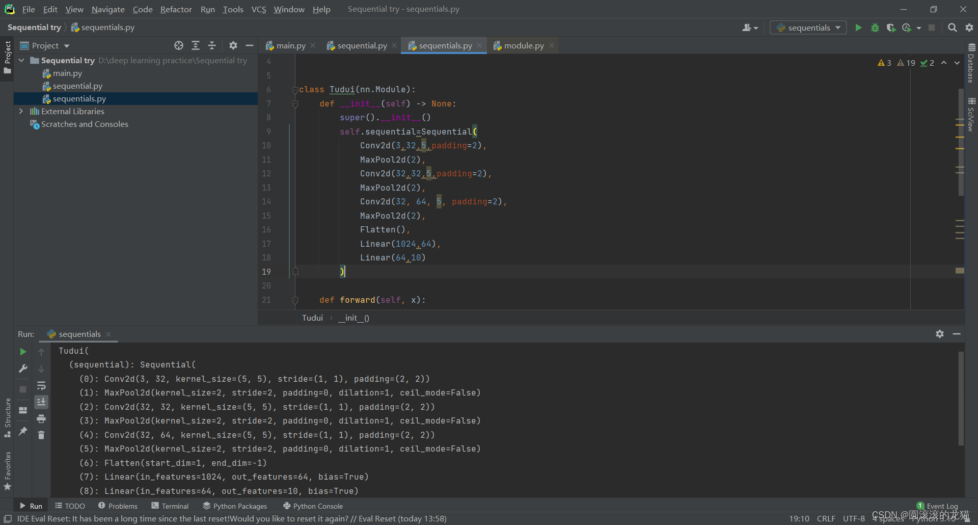Fold the Tudui class in gutter
This screenshot has height=525, width=978.
[x=295, y=90]
